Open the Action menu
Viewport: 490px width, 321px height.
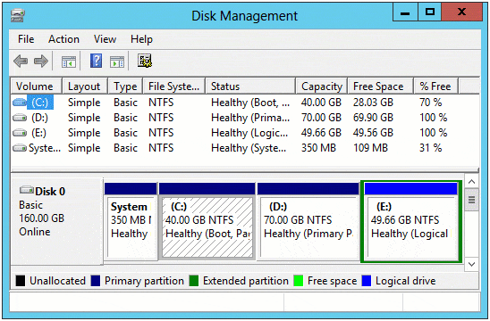coord(63,39)
